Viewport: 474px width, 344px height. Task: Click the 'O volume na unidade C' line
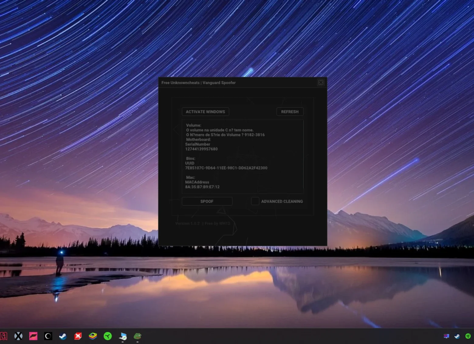pos(220,130)
